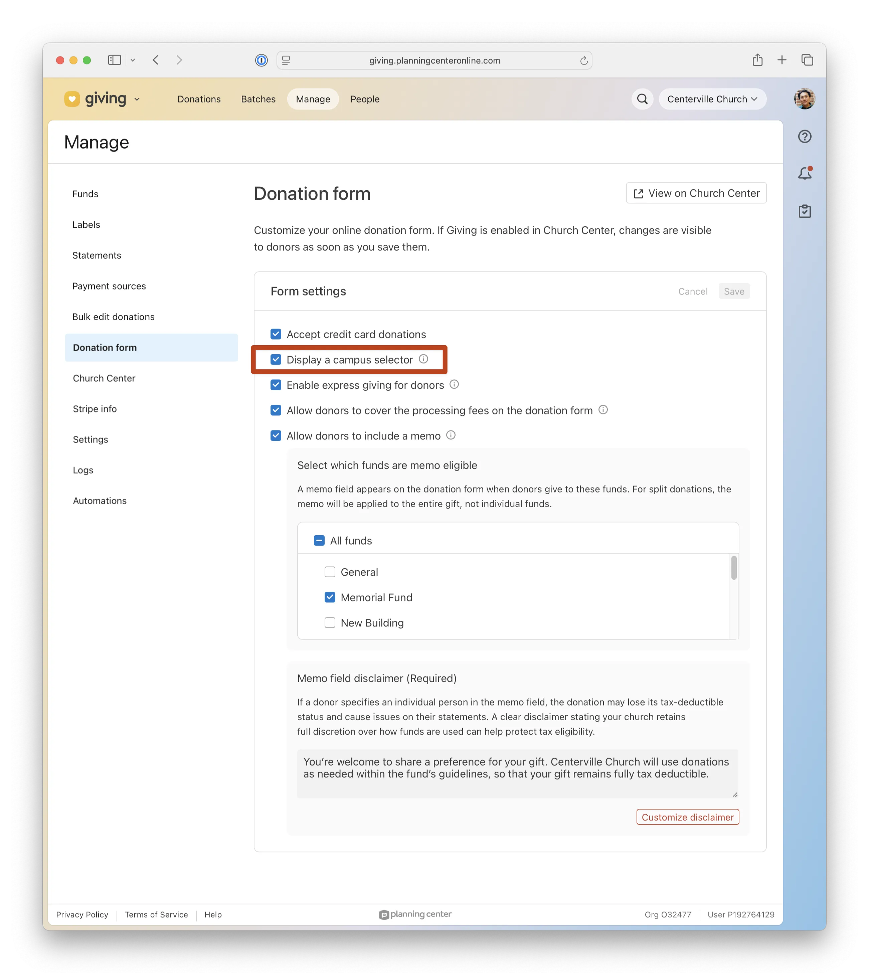The image size is (869, 973).
Task: Check the New Building fund checkbox
Action: click(329, 622)
